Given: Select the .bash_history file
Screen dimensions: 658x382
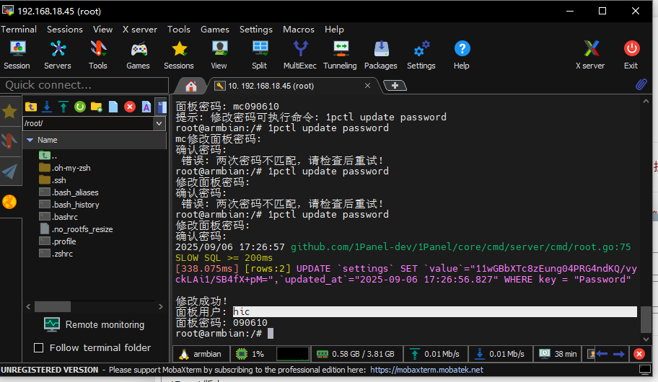Looking at the screenshot, I should click(69, 205).
